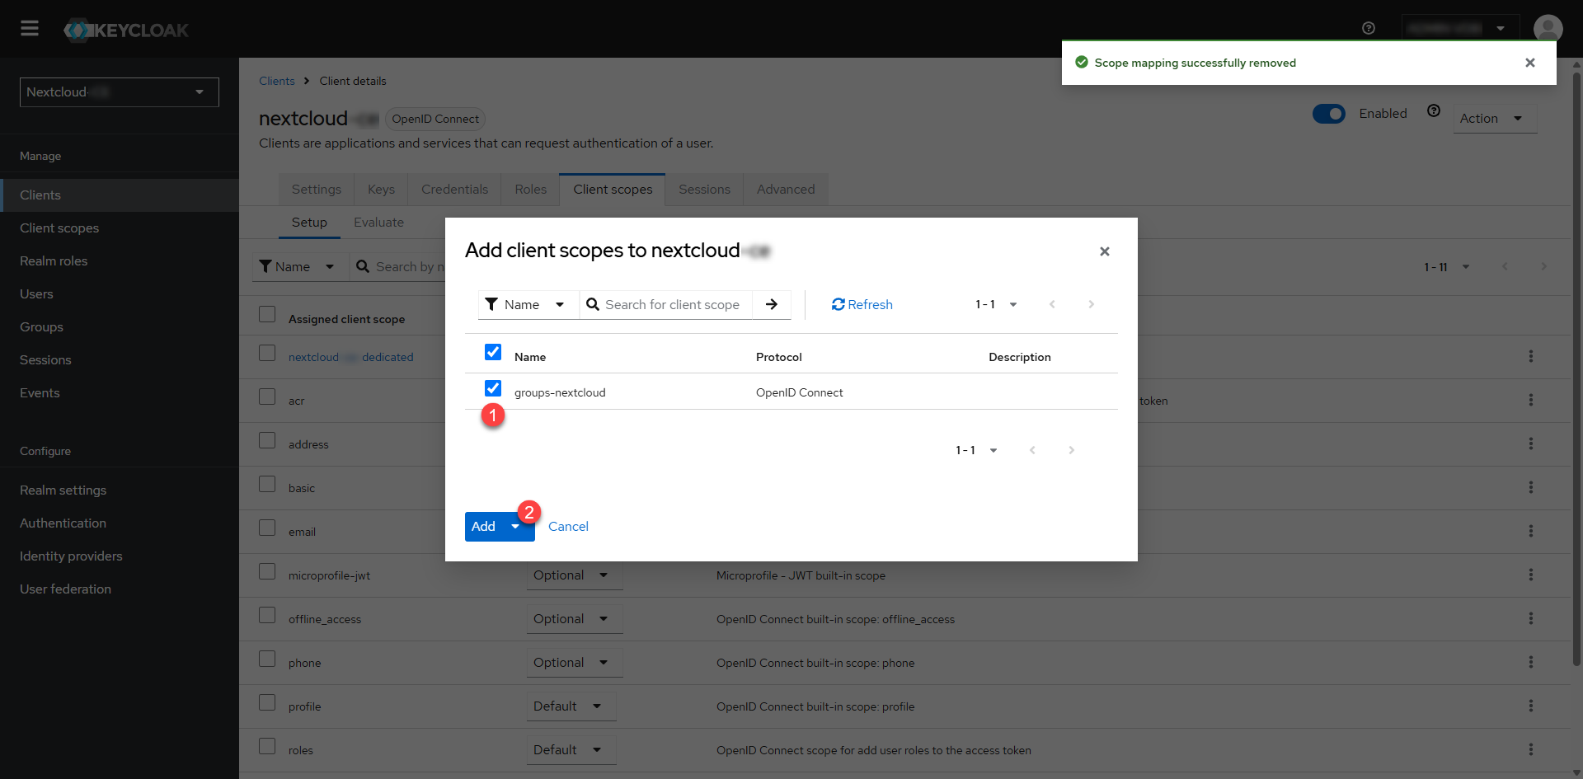Open kebab menu for roles row
Screen dimensions: 1583x779
pyautogui.click(x=1531, y=749)
